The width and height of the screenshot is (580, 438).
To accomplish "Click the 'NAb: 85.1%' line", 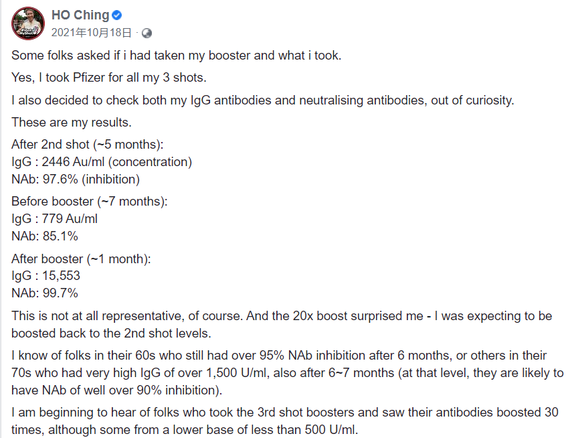I will [x=45, y=236].
